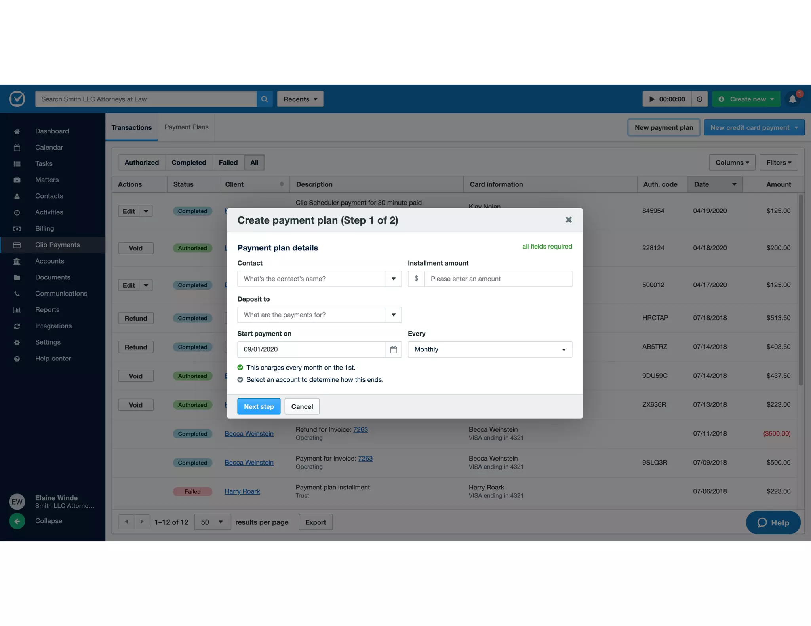Close the Create payment plan dialog
811x626 pixels.
[568, 220]
